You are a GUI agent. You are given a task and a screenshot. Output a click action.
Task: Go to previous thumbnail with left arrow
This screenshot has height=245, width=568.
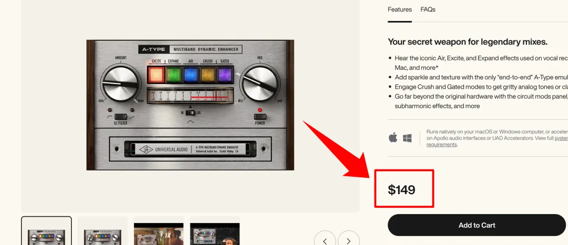point(324,241)
